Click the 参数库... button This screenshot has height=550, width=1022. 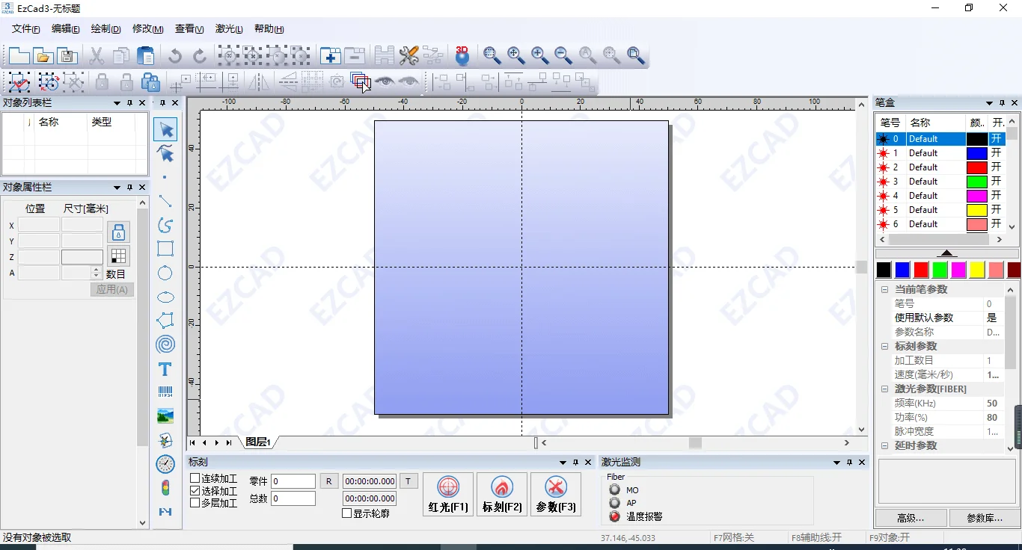click(x=985, y=518)
